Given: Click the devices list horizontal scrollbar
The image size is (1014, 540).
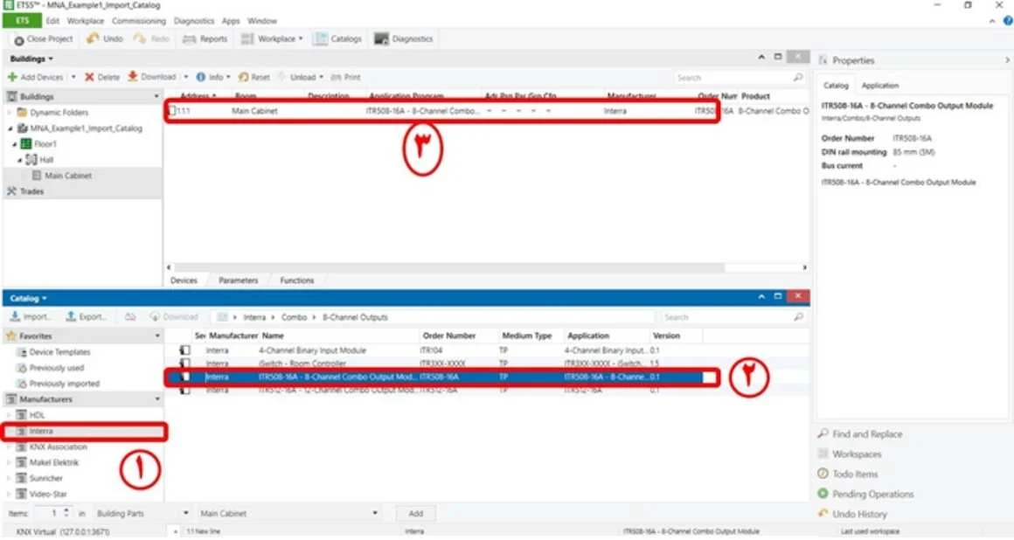Looking at the screenshot, I should 449,267.
